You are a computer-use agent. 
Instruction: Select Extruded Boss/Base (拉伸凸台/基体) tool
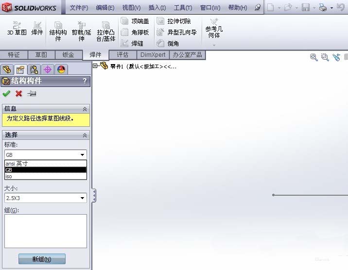click(106, 31)
